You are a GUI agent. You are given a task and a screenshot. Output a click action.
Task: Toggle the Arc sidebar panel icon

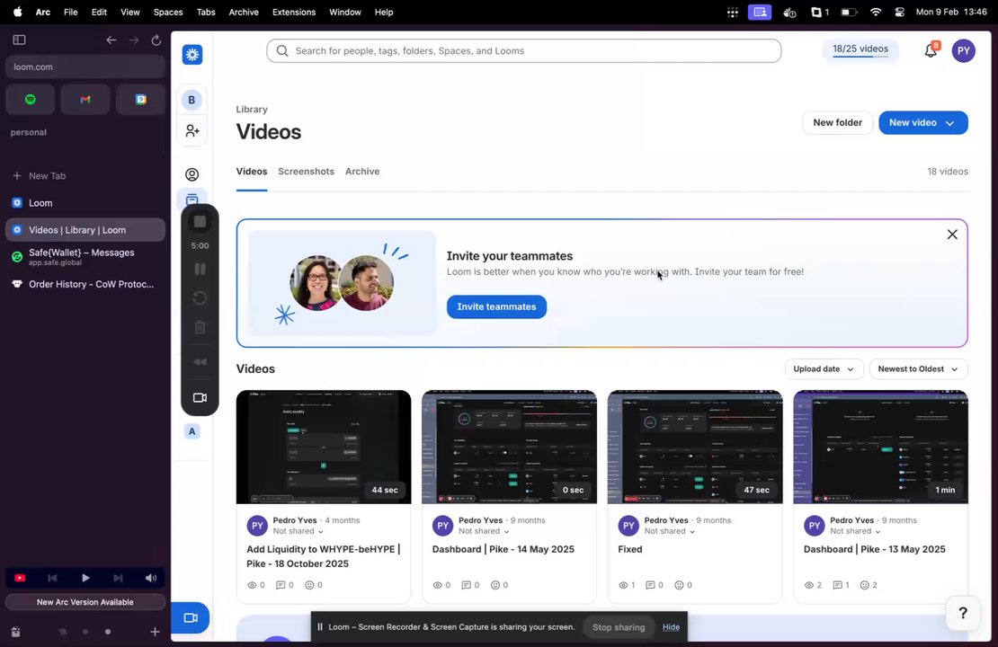pyautogui.click(x=19, y=40)
